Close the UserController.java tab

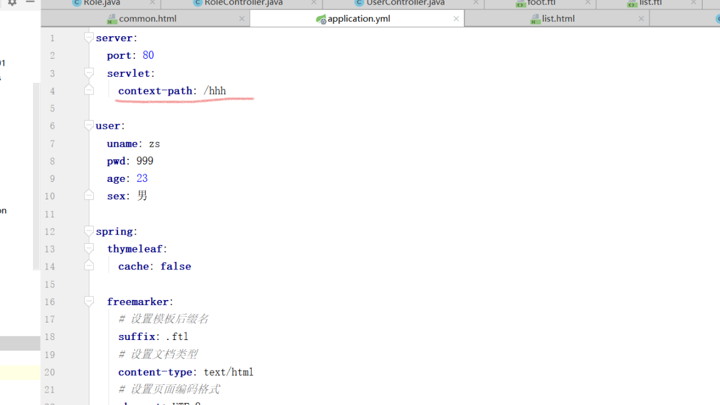tap(476, 2)
